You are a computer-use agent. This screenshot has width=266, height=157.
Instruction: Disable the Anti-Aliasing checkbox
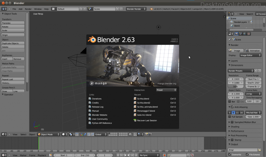click(232, 107)
